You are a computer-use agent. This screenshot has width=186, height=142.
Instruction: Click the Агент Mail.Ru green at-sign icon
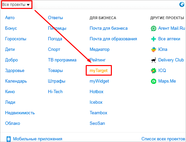[x=154, y=28]
